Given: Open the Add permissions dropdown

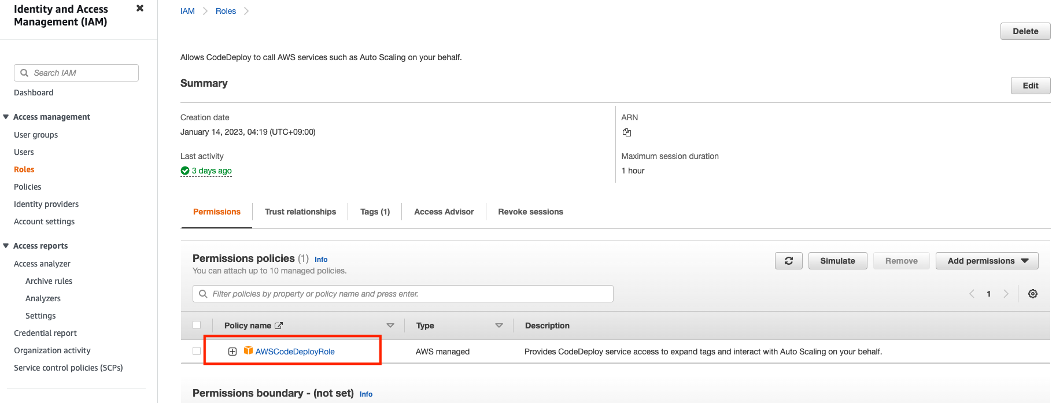Looking at the screenshot, I should 987,261.
